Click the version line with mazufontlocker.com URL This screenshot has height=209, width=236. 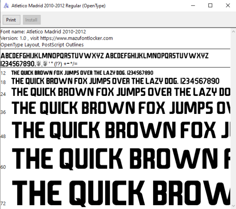tap(57, 38)
